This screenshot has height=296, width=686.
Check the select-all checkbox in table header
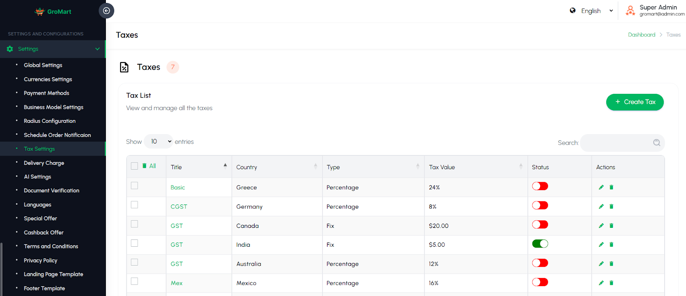pos(134,166)
